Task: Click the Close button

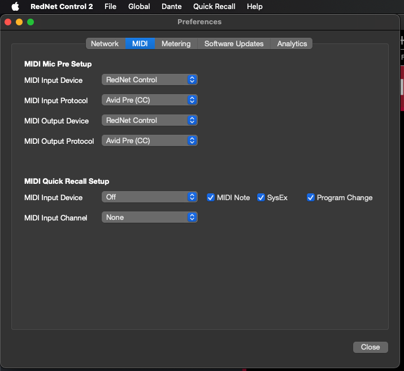Action: tap(370, 347)
